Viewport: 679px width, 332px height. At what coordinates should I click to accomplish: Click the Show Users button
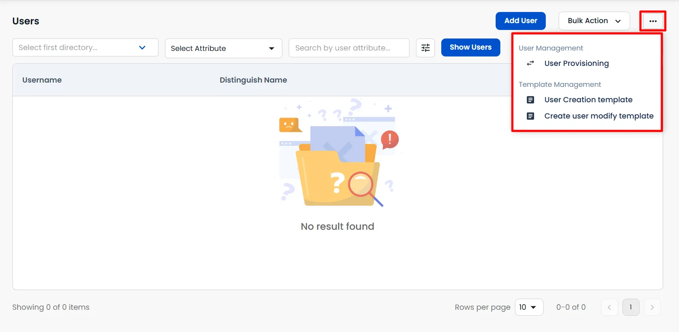(471, 47)
